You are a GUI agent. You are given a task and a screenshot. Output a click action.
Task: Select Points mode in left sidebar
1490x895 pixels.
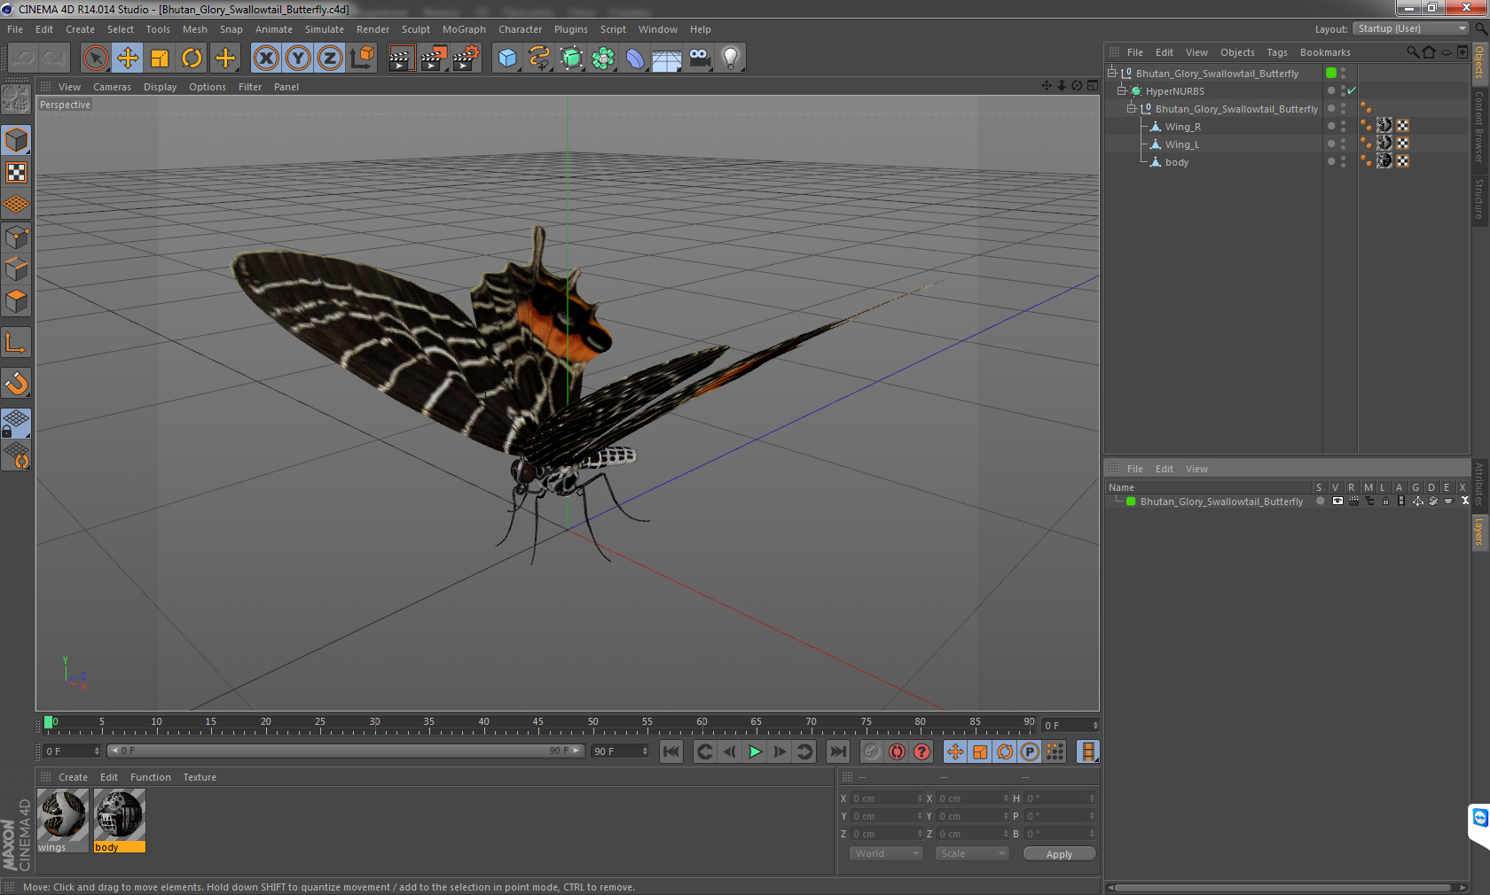[x=16, y=237]
